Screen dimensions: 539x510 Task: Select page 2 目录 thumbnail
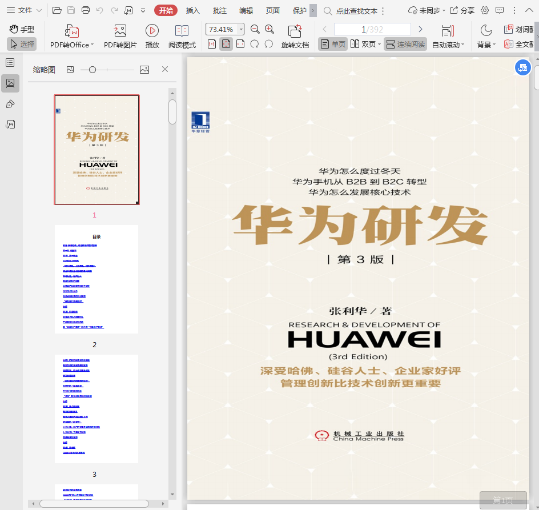(x=96, y=279)
